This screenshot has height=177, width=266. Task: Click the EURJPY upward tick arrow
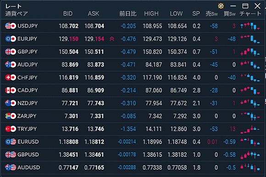(112, 39)
